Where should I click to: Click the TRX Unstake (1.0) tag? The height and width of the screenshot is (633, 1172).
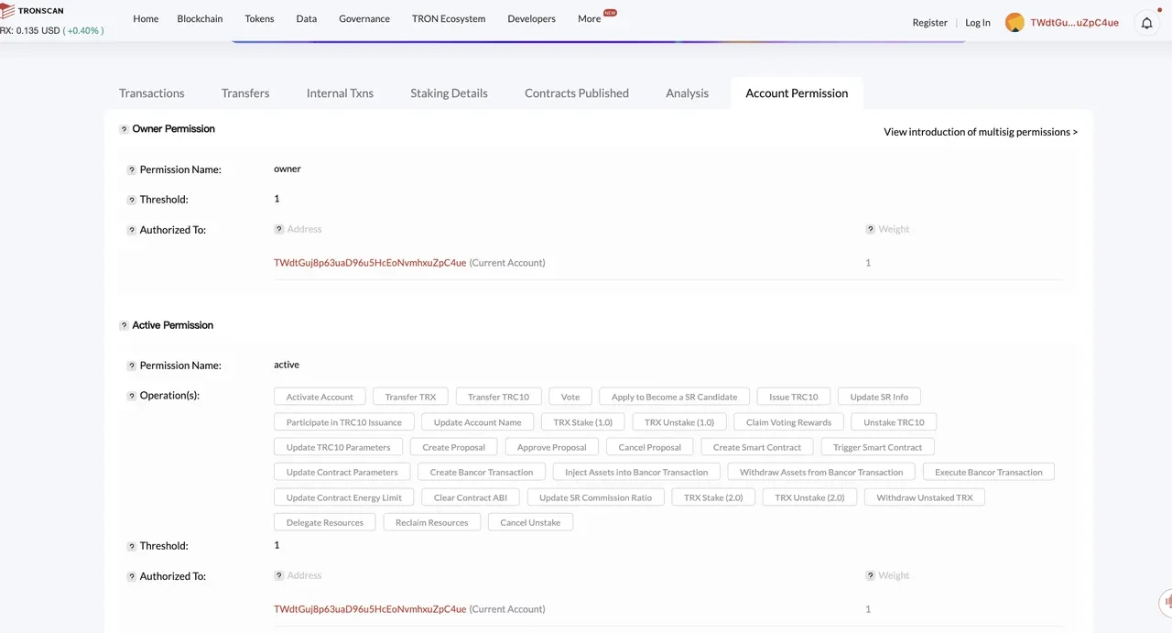tap(679, 422)
